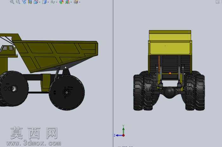Toggle the Section View tool
This screenshot has width=222, height=147.
(x=30, y=2)
